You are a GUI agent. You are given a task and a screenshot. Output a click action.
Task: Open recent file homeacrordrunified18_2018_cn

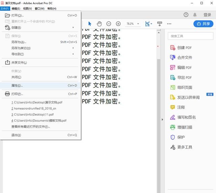click(34, 108)
